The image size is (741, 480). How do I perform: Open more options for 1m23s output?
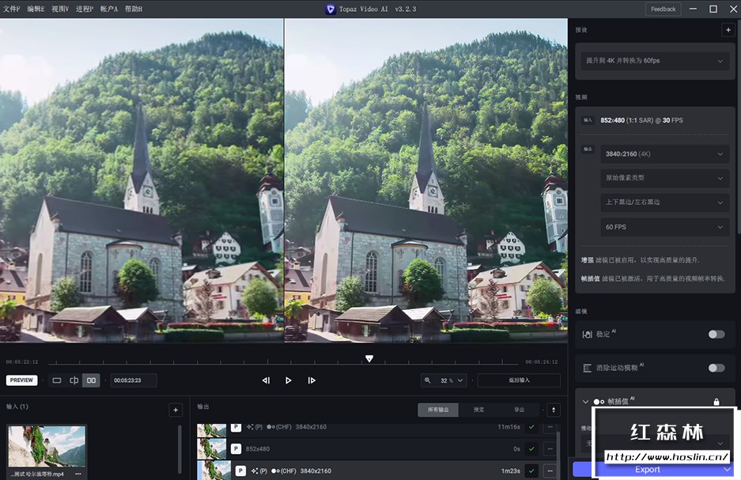click(550, 471)
